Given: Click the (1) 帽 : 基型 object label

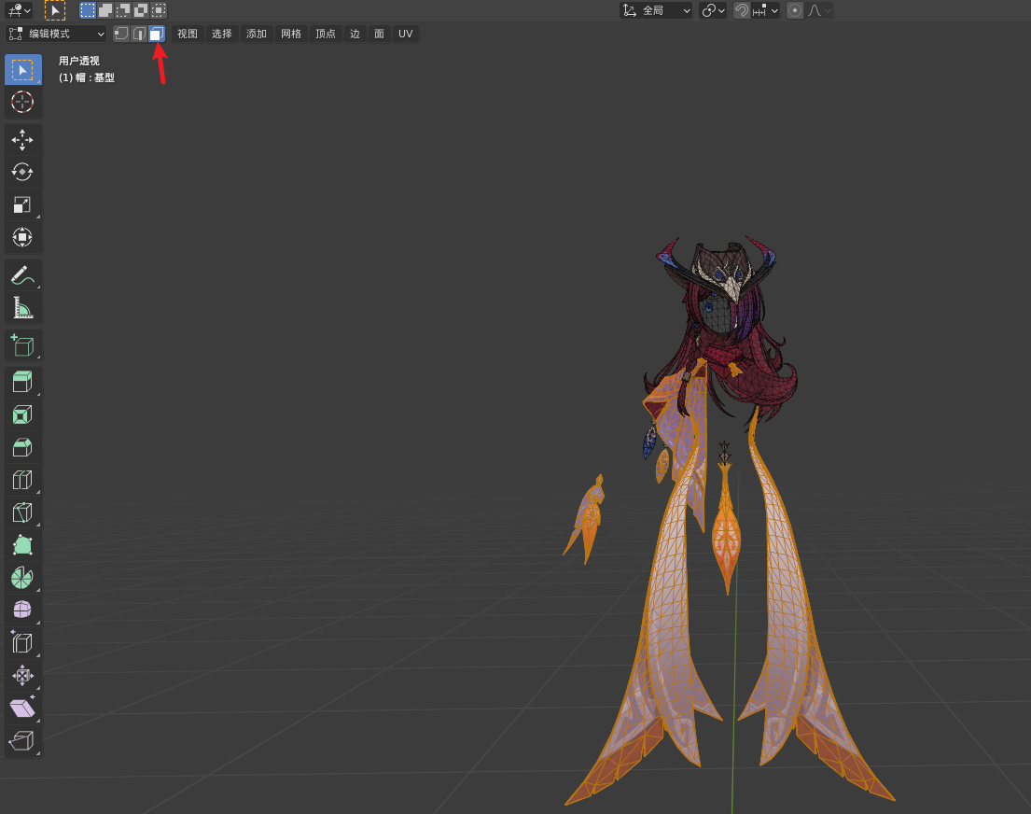Looking at the screenshot, I should click(x=87, y=77).
